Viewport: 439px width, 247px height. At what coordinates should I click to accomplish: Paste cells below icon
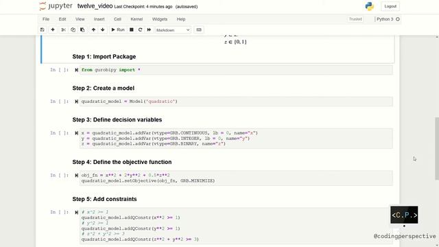tap(82, 30)
